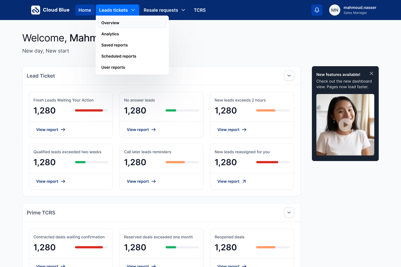Click the Reserved deals exceeded one month title
The height and width of the screenshot is (267, 401).
pyautogui.click(x=158, y=237)
